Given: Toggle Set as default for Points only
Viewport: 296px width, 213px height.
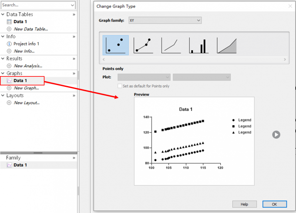Looking at the screenshot, I should tap(120, 86).
